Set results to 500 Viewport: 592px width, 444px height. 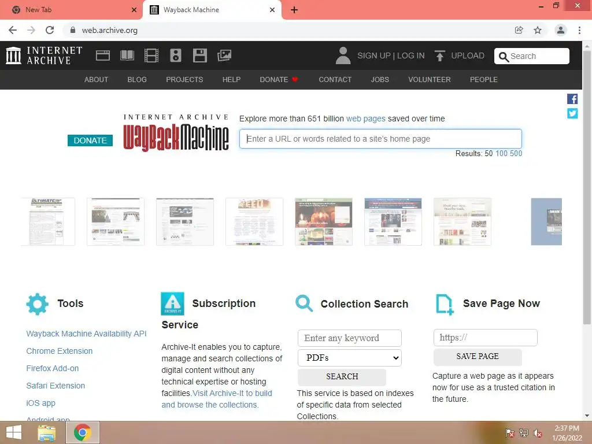coord(516,153)
